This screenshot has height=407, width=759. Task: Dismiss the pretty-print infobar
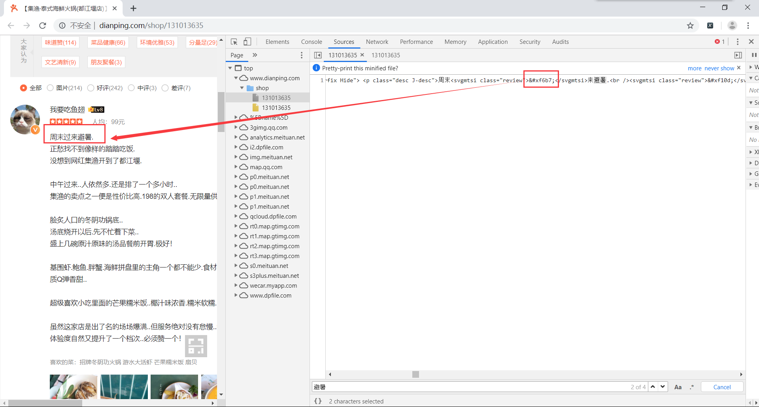[x=738, y=68]
